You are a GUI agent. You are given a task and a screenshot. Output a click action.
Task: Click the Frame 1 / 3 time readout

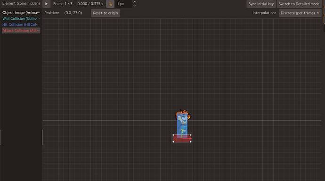pyautogui.click(x=78, y=4)
